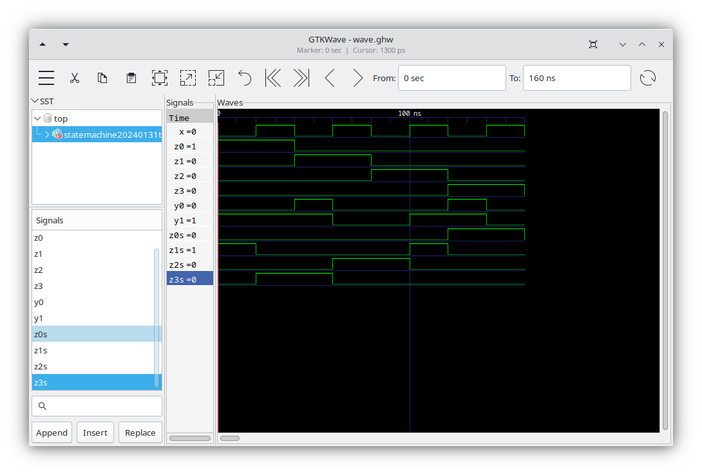This screenshot has height=475, width=702.
Task: Undo the last trace edit
Action: coord(244,77)
